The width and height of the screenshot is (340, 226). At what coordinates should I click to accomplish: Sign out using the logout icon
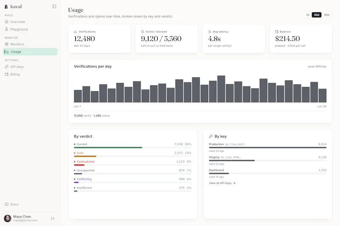(52, 218)
